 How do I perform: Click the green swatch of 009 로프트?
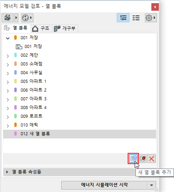pyautogui.click(x=15, y=116)
